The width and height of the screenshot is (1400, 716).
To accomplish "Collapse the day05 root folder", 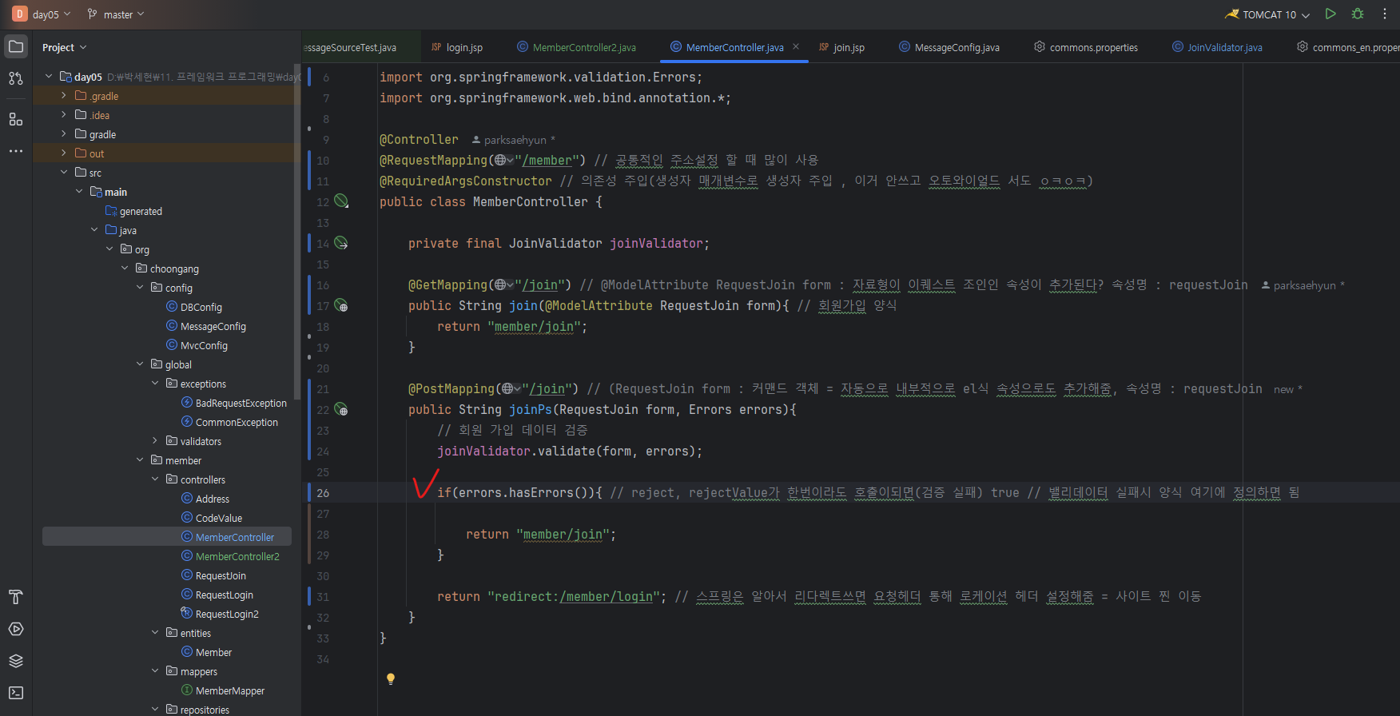I will point(49,77).
